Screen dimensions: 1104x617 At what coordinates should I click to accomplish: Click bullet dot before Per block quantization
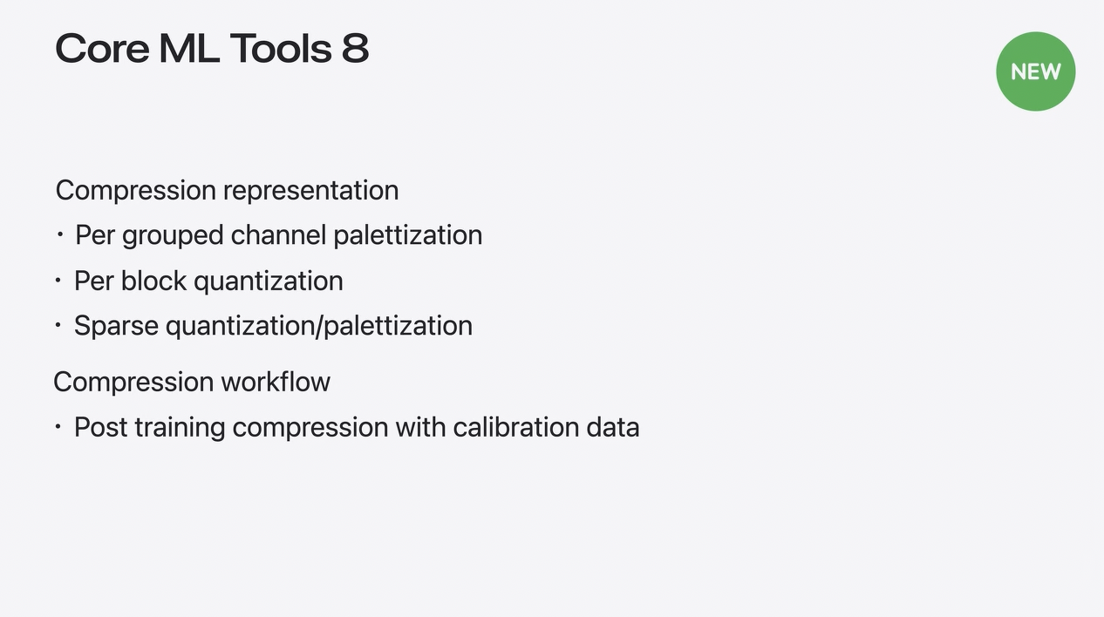58,280
